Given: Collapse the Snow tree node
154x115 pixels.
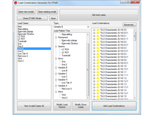Looking at the screenshot, I should pos(56,59).
